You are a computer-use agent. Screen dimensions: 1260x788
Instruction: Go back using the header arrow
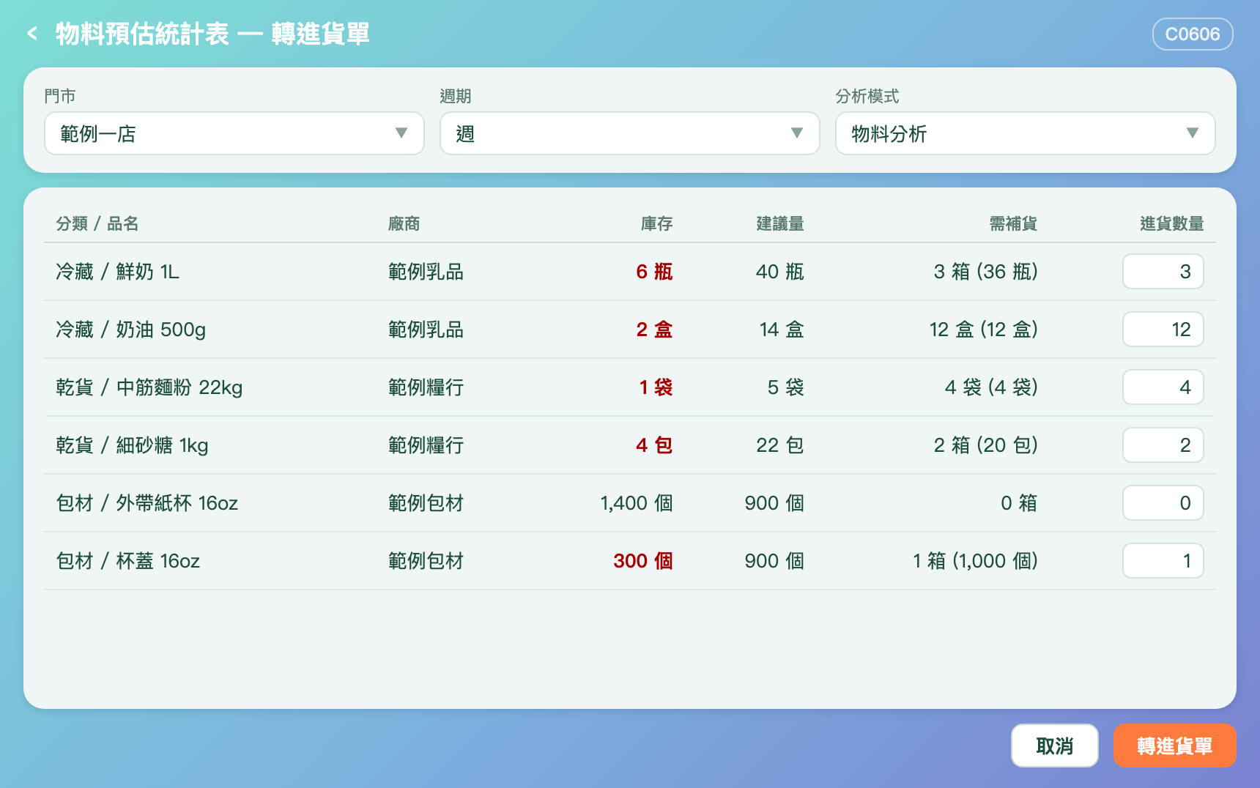(32, 34)
